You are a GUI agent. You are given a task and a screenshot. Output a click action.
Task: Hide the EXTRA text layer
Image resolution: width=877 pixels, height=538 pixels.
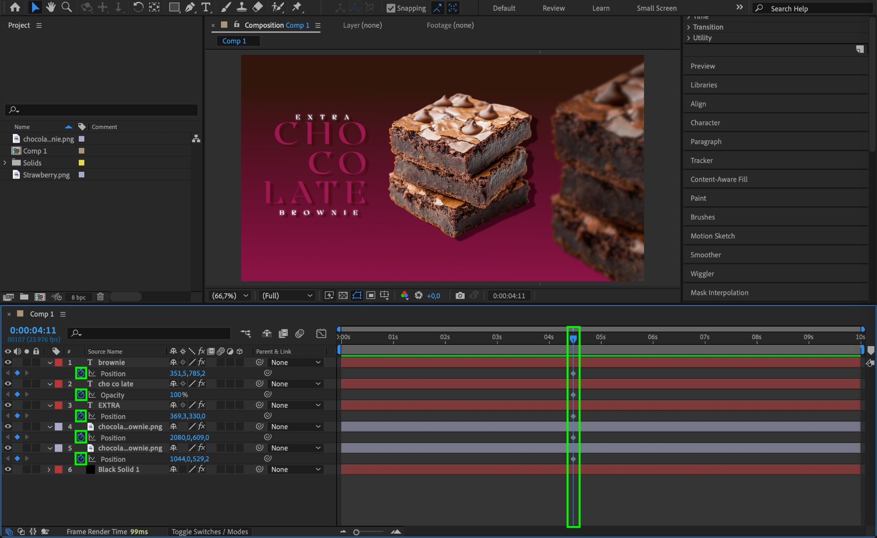(x=8, y=405)
